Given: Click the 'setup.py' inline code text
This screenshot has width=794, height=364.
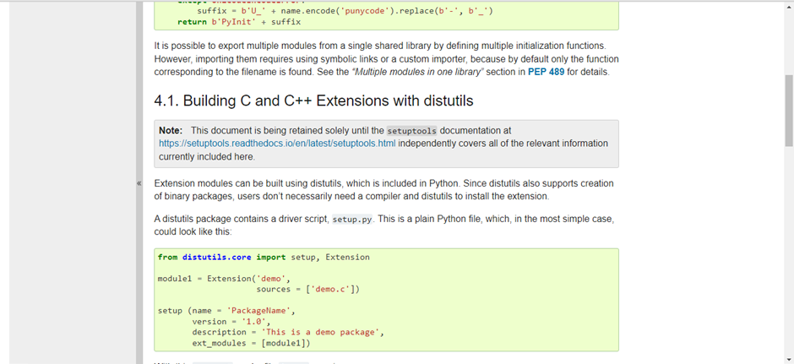Looking at the screenshot, I should (x=352, y=220).
